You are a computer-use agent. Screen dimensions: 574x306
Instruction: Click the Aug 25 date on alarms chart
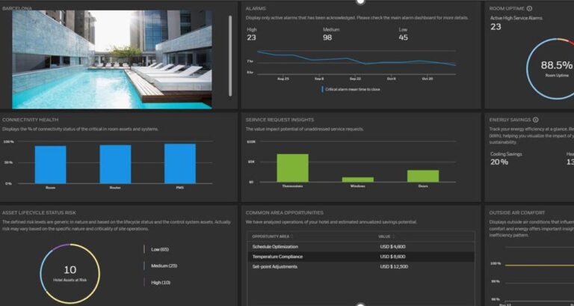(283, 79)
